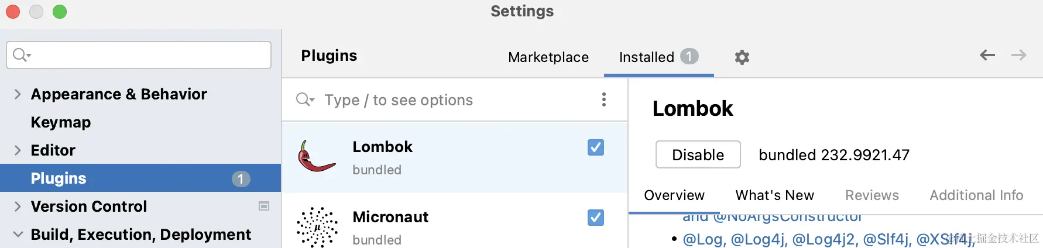Go back with the left arrow

point(987,55)
